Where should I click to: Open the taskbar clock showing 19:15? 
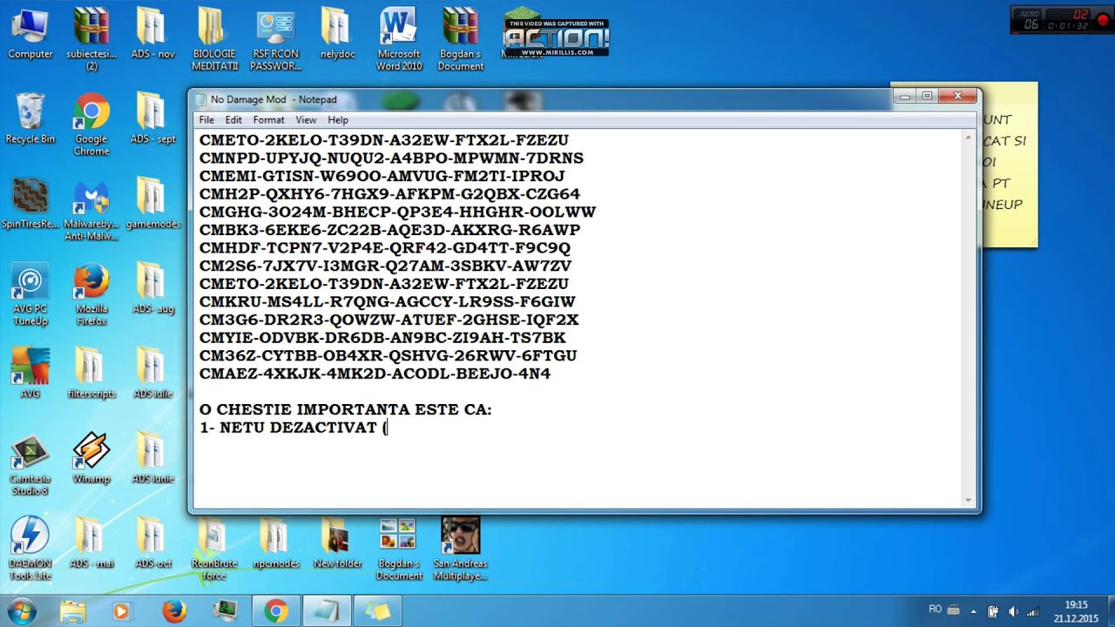(1077, 611)
